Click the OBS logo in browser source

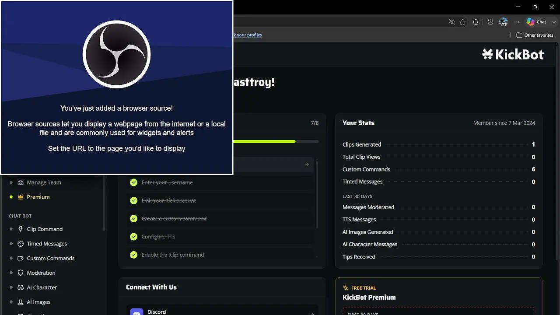click(117, 55)
